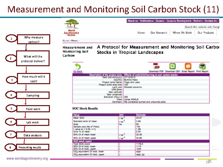The height and width of the screenshot is (167, 223).
Task: Click the 'Wooded savanna' land use value
Action: click(x=133, y=87)
